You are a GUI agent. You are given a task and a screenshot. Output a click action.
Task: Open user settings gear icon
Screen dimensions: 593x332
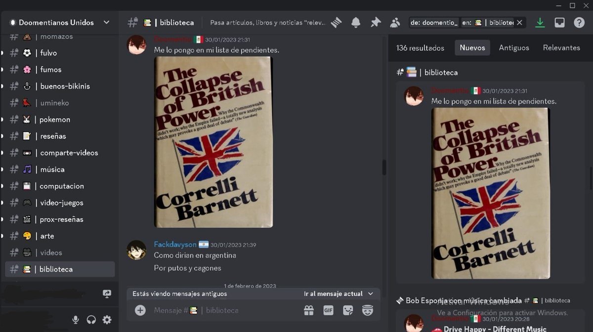[x=107, y=320]
